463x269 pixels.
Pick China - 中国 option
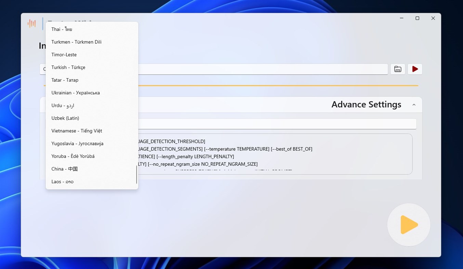coord(92,169)
